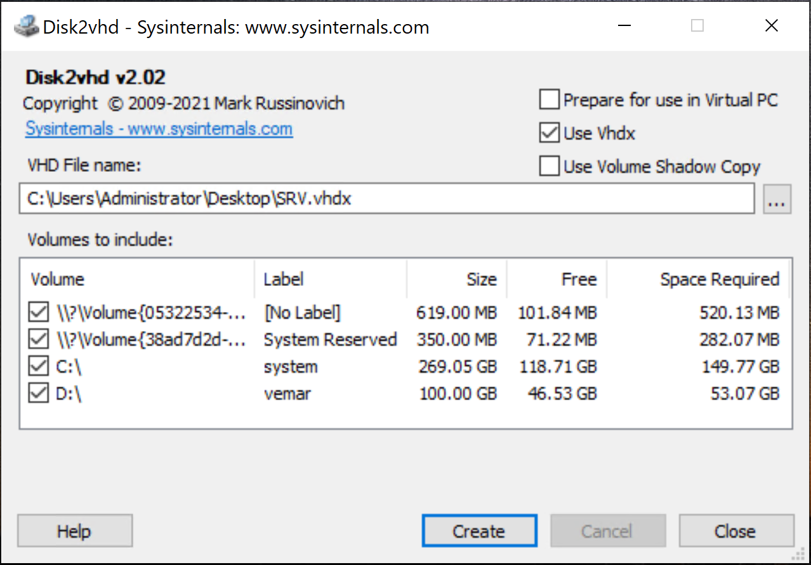Open the Sysinternals website link

(159, 129)
